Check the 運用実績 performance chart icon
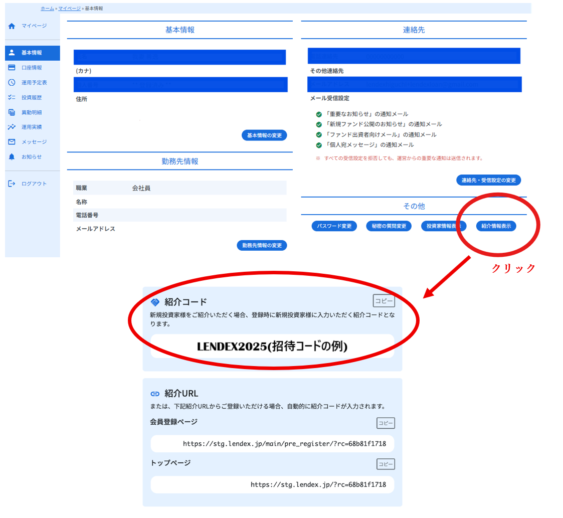This screenshot has height=518, width=563. (x=12, y=127)
